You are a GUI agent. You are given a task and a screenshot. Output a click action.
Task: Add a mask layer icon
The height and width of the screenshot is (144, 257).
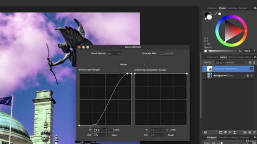coord(221,132)
